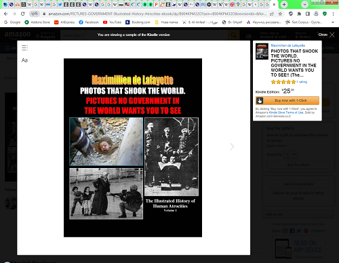This screenshot has height=263, width=339.
Task: Open the AliExpress bookmark
Action: tap(64, 22)
